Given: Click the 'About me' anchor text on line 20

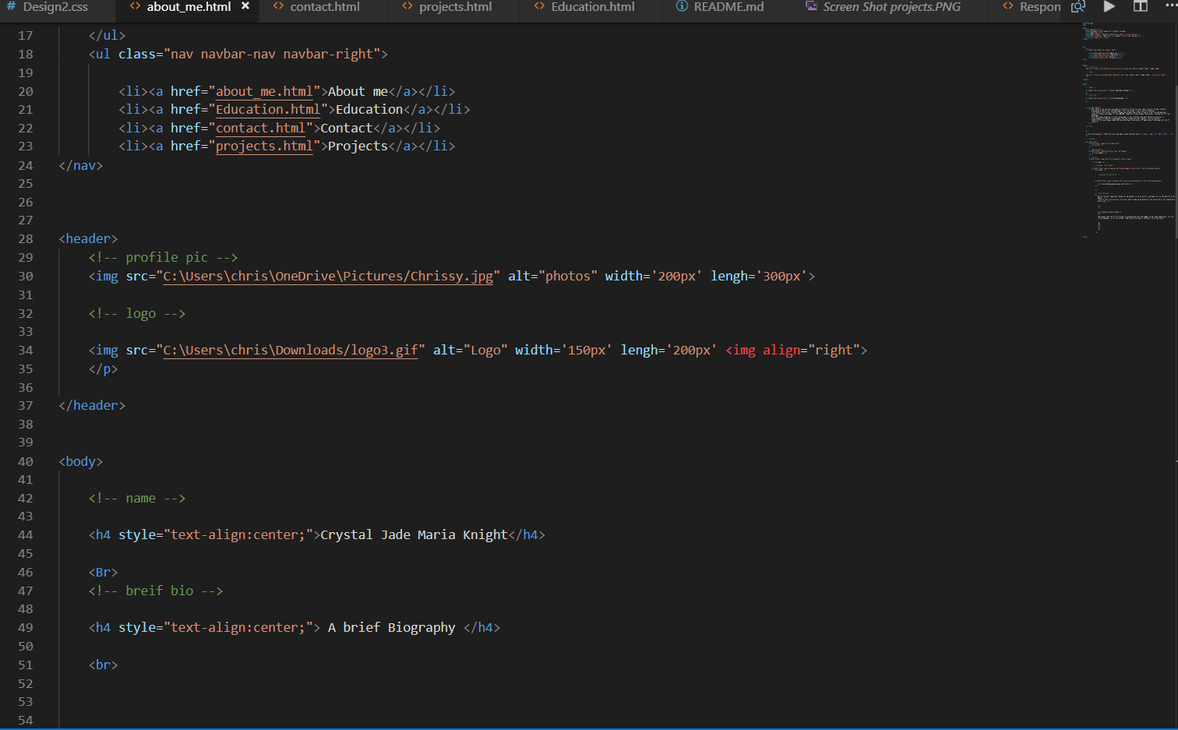Looking at the screenshot, I should tap(358, 91).
